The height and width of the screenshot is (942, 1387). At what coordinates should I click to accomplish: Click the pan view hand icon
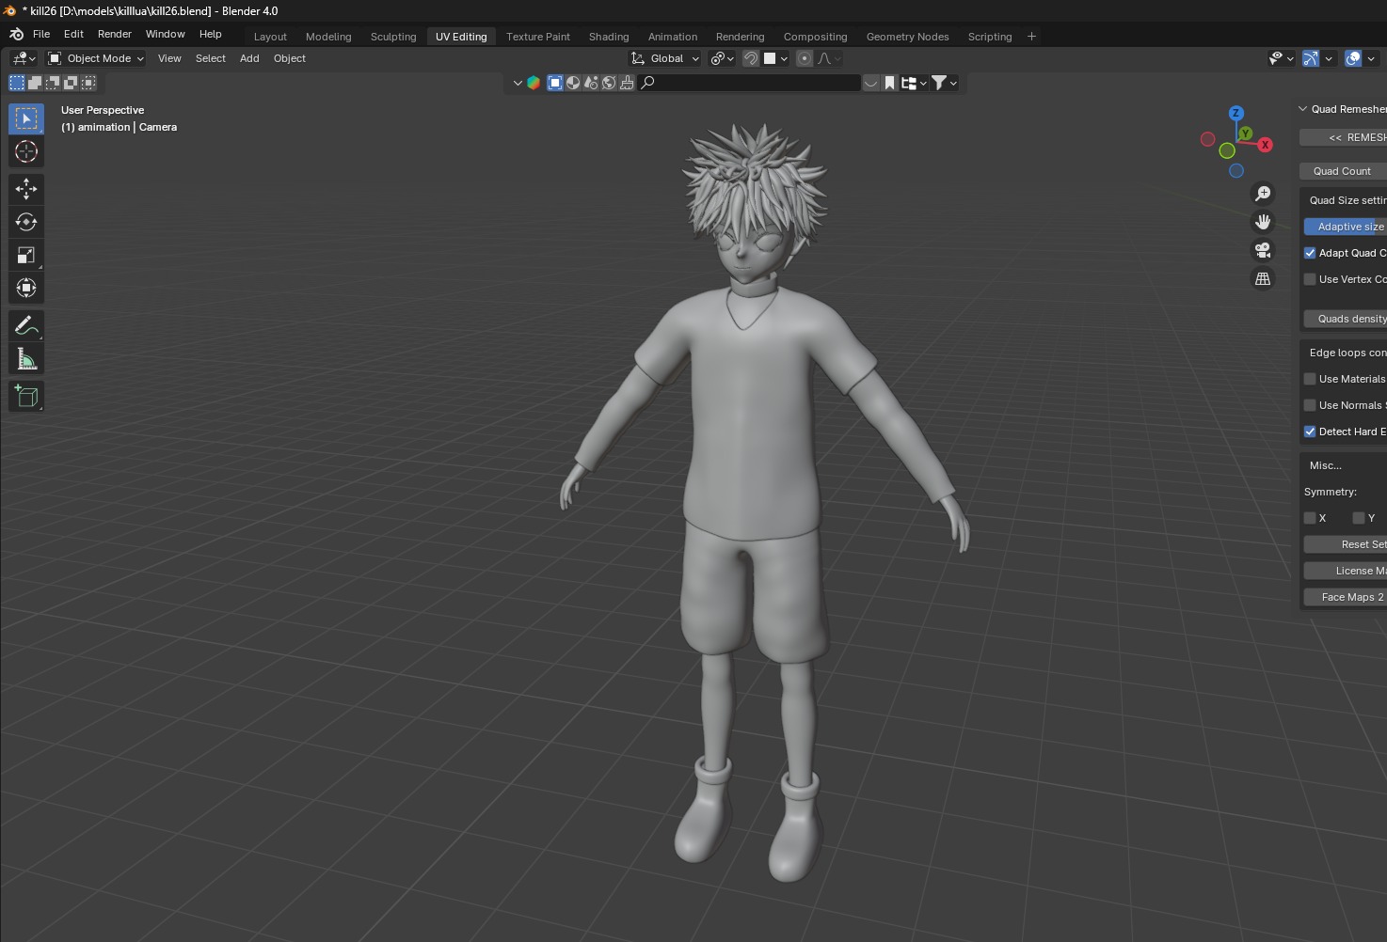coord(1263,222)
